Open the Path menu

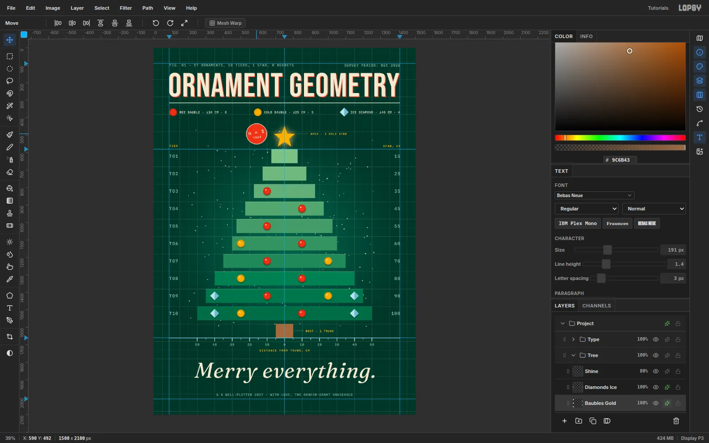click(x=148, y=8)
